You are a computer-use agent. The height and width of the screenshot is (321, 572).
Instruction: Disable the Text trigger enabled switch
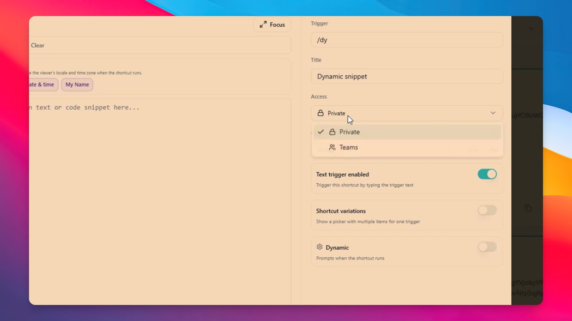487,174
